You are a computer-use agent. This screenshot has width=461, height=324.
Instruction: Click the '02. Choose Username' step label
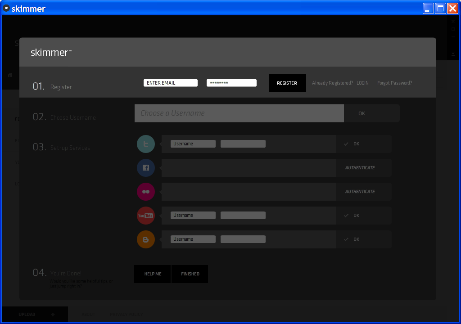point(64,117)
